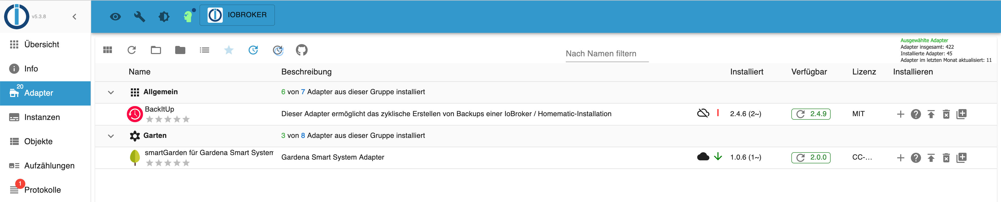Click the GitHub install icon in toolbar
The image size is (1001, 202).
pos(302,50)
